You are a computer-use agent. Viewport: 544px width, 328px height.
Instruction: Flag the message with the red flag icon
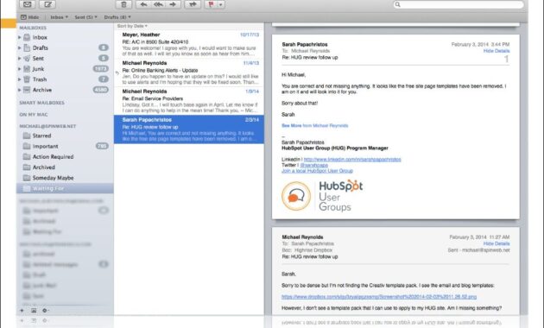coord(211,4)
